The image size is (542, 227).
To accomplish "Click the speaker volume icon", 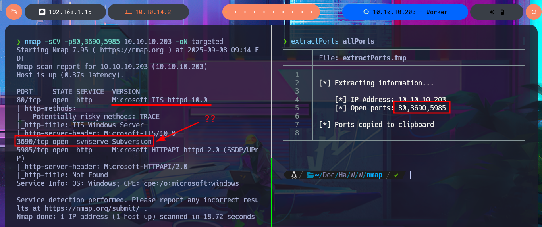I will 492,12.
